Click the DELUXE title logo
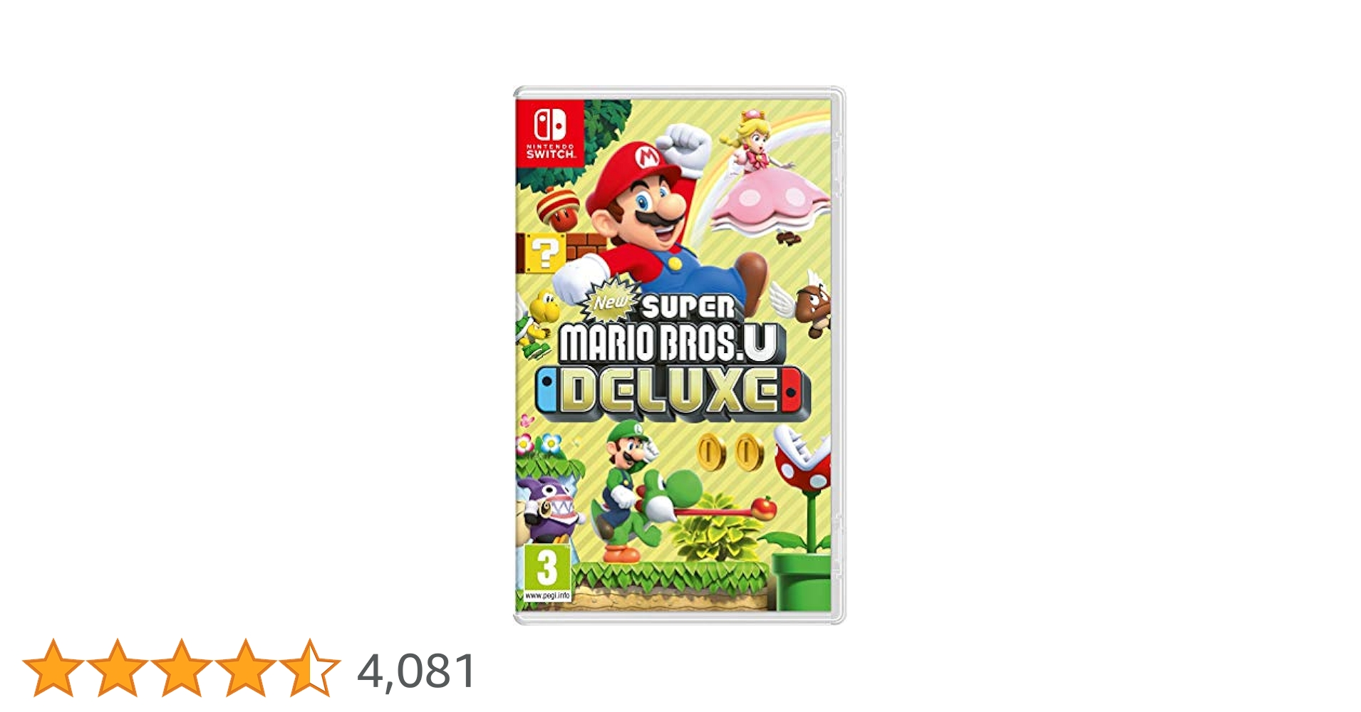The image size is (1361, 712). point(673,390)
